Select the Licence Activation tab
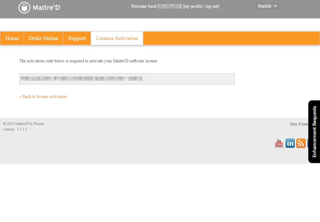Image resolution: width=320 pixels, height=222 pixels. pos(117,38)
